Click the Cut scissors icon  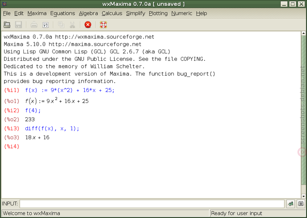pos(73,25)
